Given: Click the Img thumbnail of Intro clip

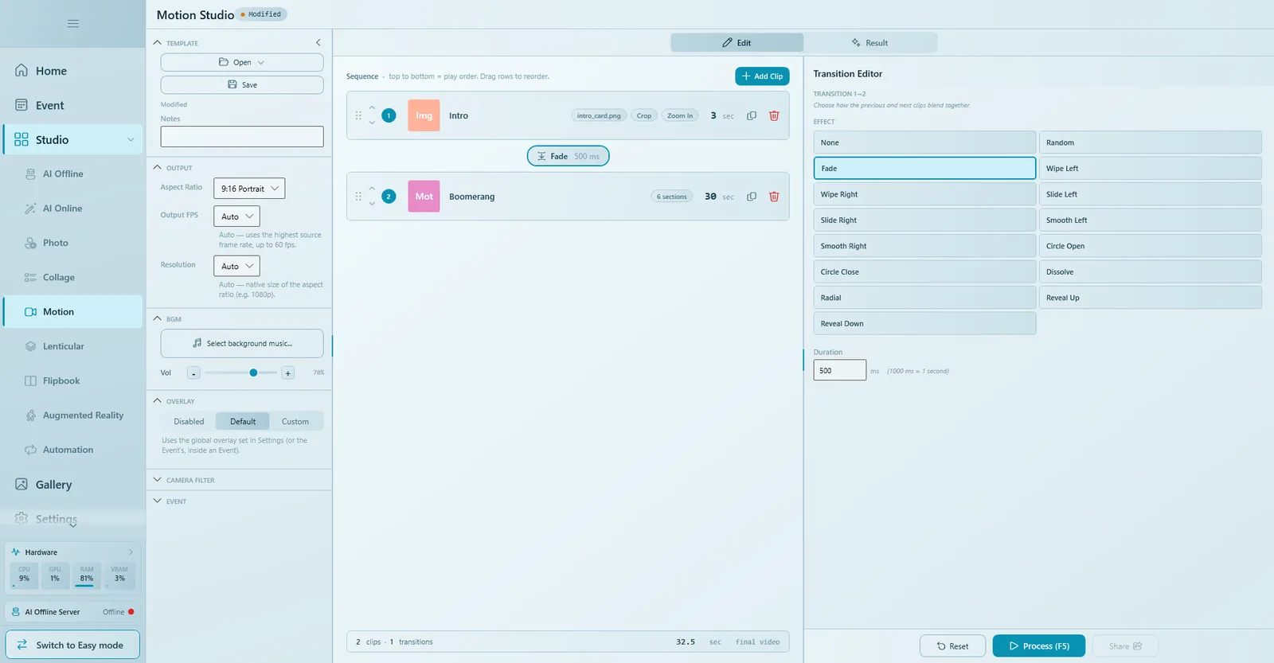Looking at the screenshot, I should [424, 115].
